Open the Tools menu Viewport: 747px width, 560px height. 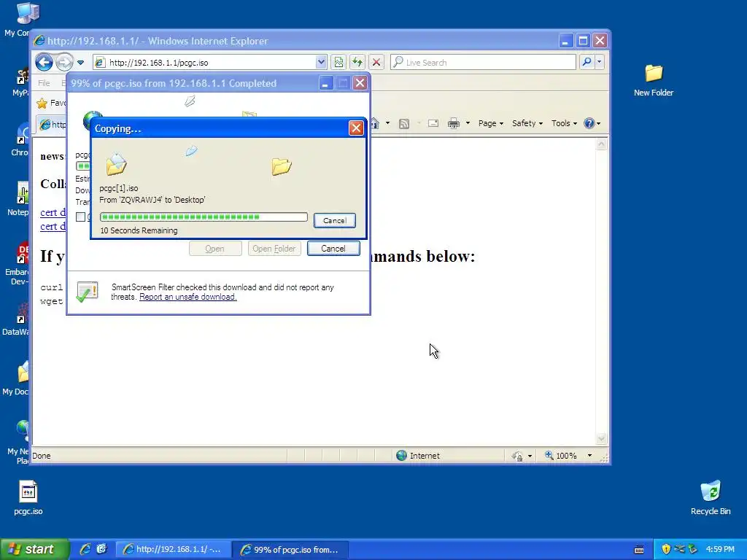(564, 123)
